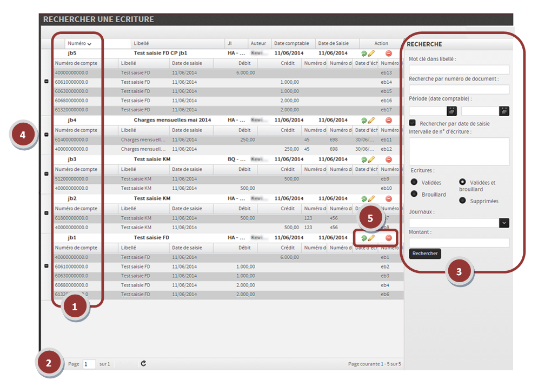Toggle the 'Rechercher par date de saisie' checkbox

[413, 123]
